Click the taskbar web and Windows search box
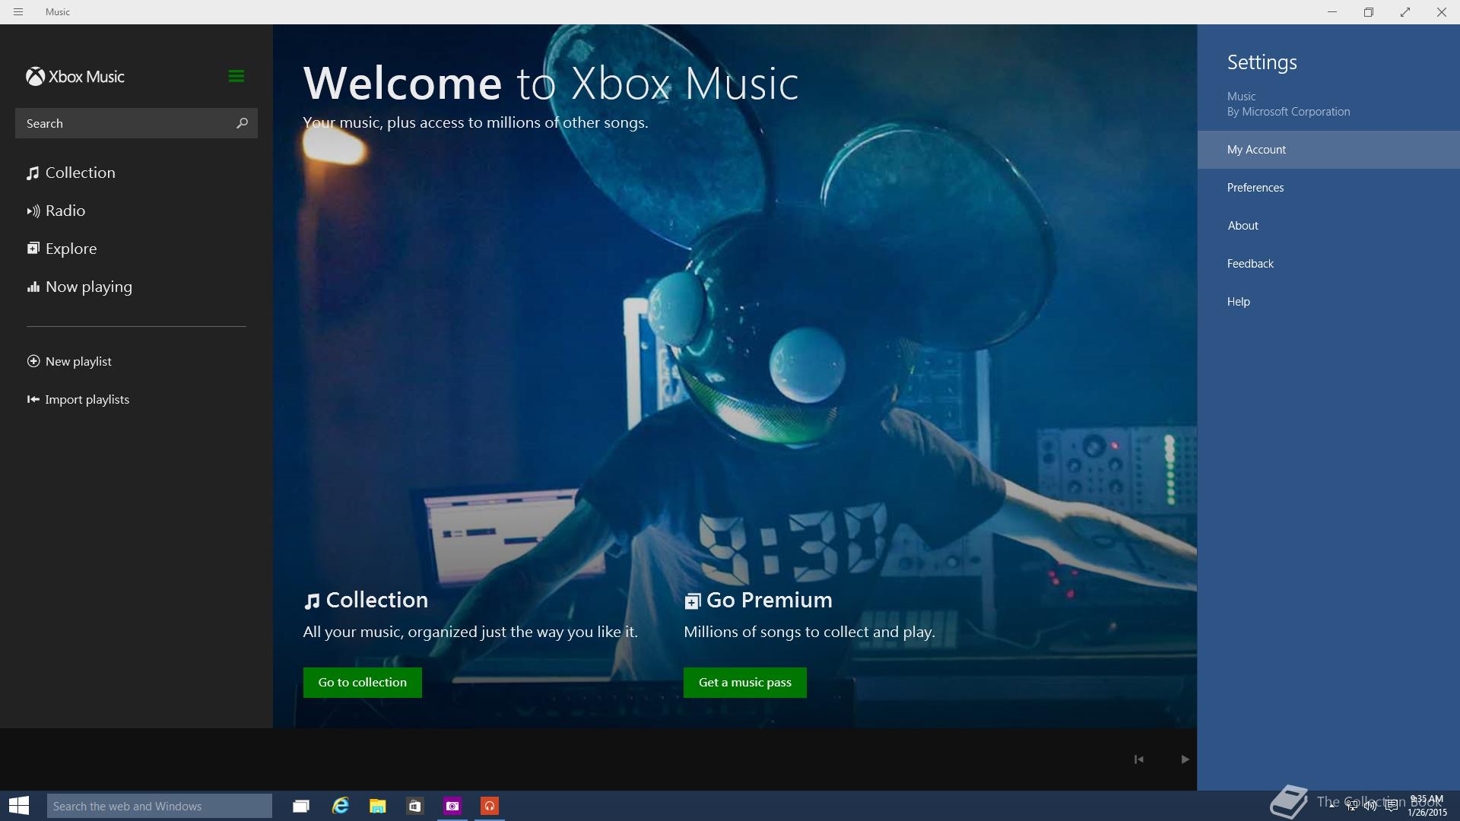The height and width of the screenshot is (821, 1460). coord(160,806)
